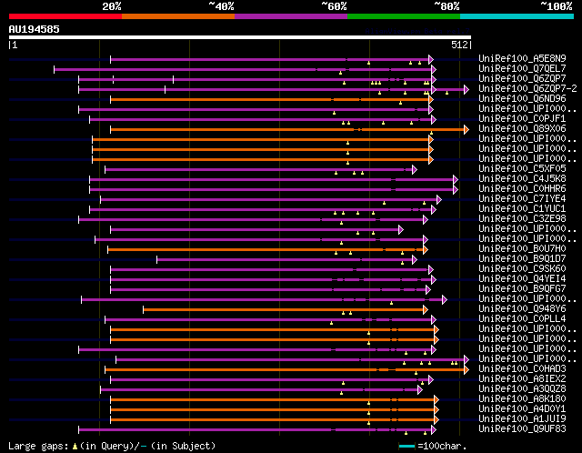Select the UniRef100_B0U7H0 label

(522, 248)
